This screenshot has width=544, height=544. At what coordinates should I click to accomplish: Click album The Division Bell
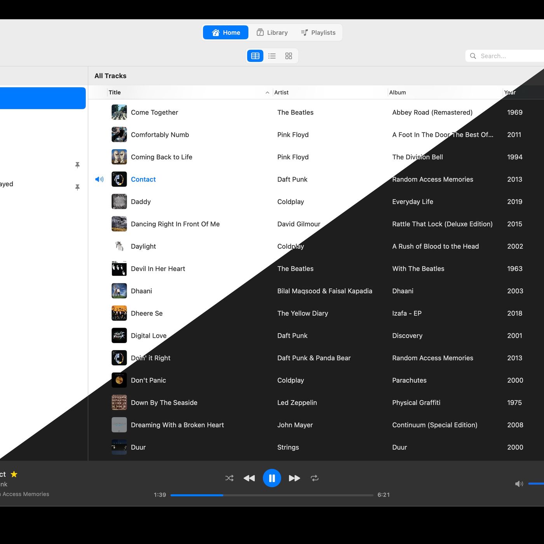tap(417, 157)
